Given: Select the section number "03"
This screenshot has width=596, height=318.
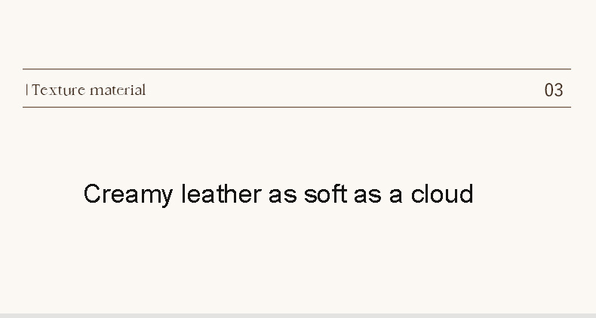Looking at the screenshot, I should (554, 90).
